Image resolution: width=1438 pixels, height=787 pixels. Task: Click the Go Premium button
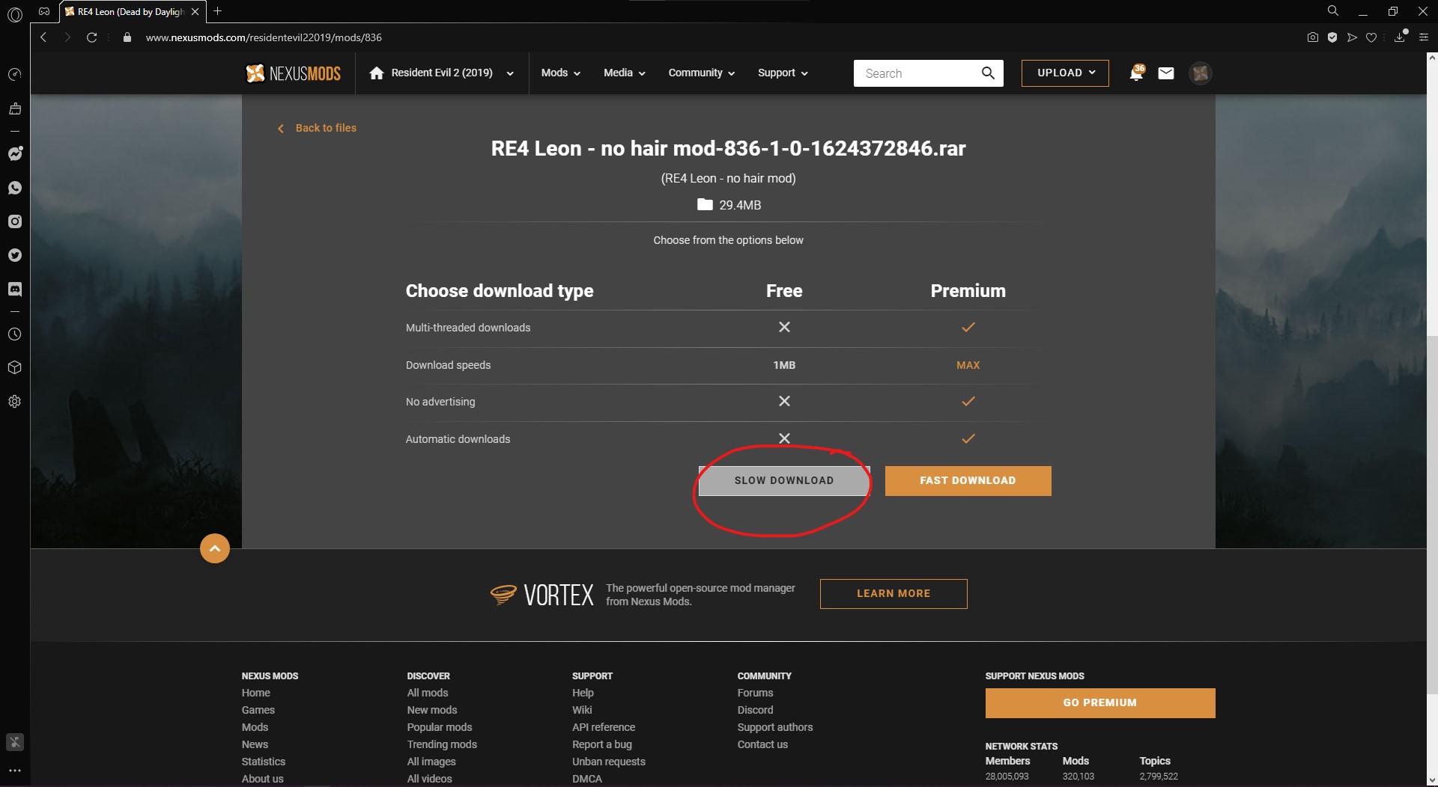point(1100,703)
